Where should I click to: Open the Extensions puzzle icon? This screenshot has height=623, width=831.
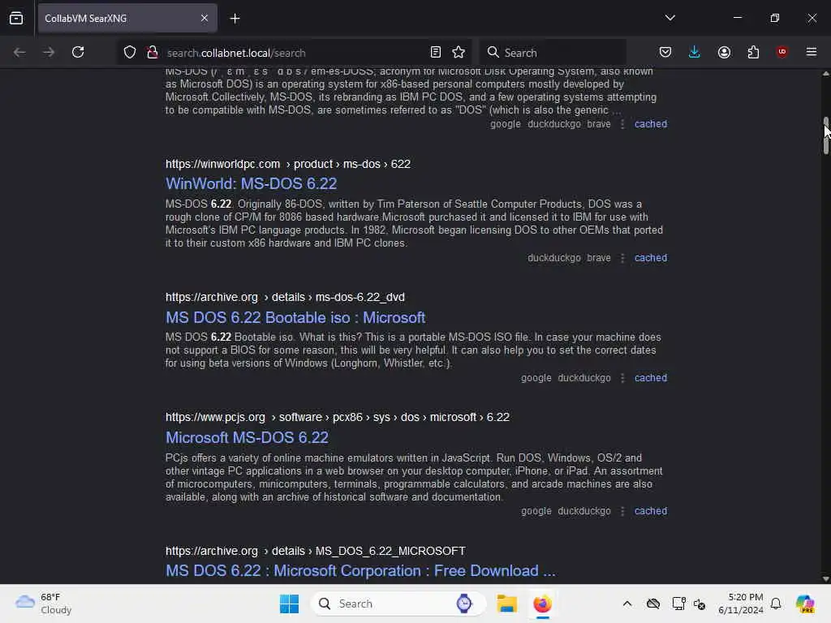pos(753,53)
